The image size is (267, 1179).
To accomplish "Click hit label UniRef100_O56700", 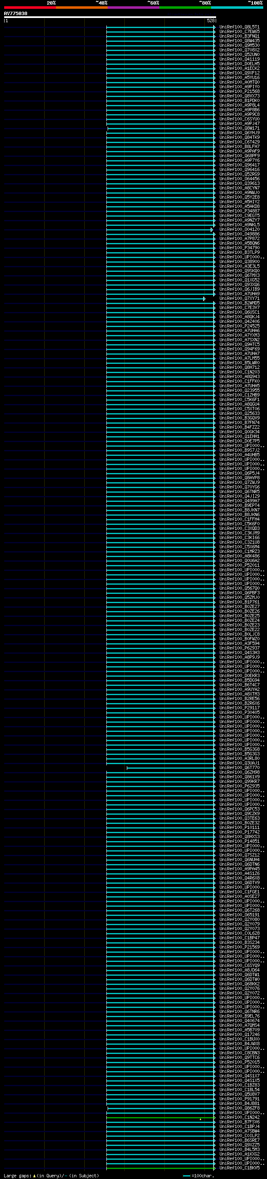I will 239,588.
